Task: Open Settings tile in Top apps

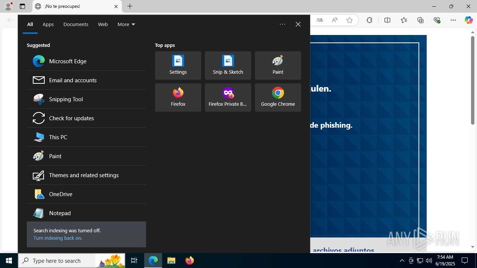Action: [178, 66]
